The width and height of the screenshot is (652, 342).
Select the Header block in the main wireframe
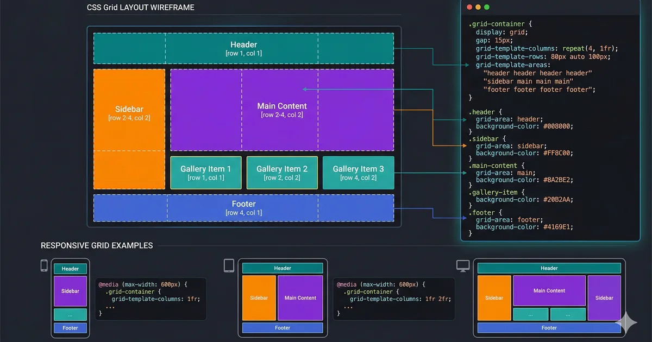243,48
